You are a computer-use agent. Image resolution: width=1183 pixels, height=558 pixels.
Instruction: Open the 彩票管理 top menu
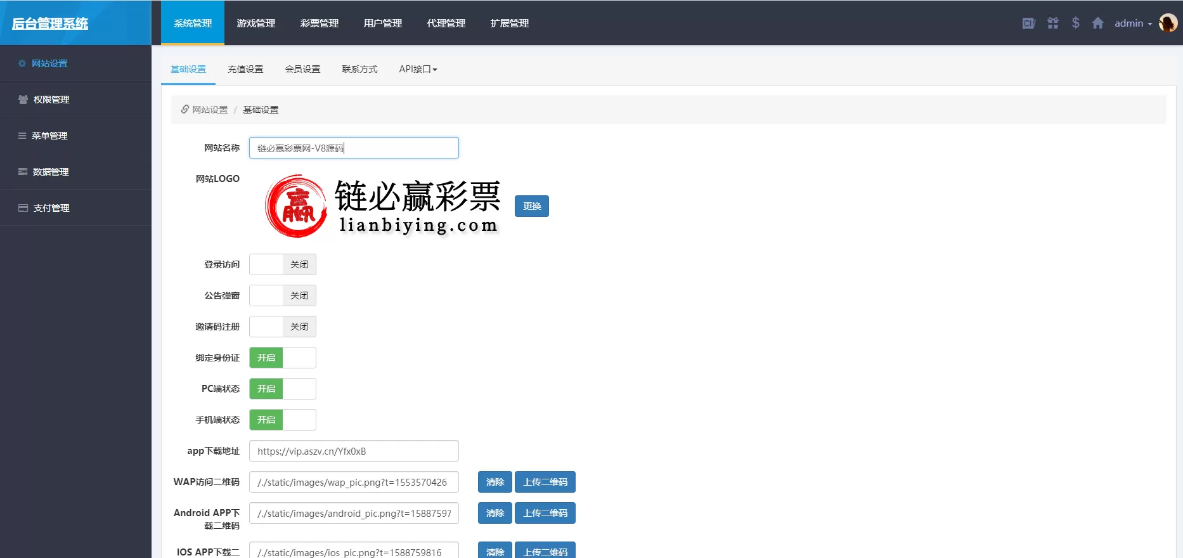320,23
